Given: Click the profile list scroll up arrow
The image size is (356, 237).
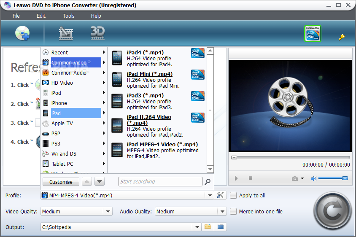Looking at the screenshot, I should click(210, 51).
